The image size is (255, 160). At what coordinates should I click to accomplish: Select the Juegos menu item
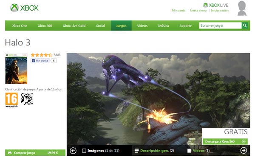point(121,25)
